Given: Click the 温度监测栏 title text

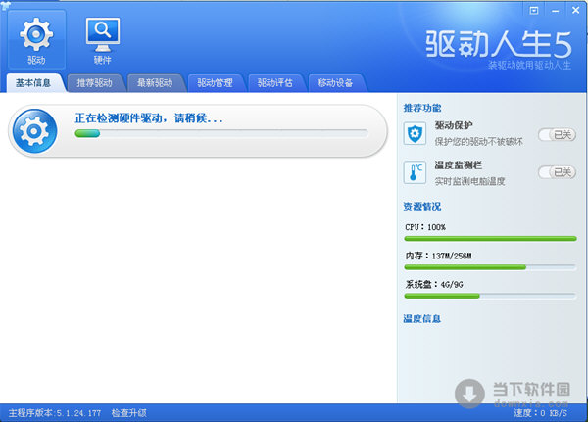Looking at the screenshot, I should point(459,164).
